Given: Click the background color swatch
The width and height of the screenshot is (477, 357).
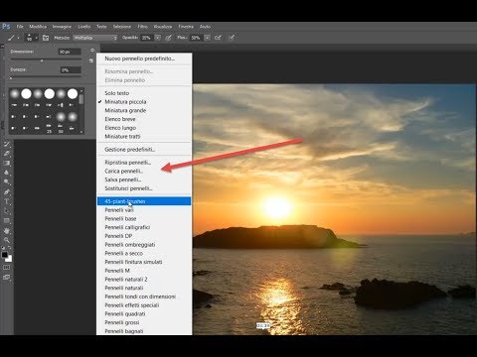Looking at the screenshot, I should (9, 259).
